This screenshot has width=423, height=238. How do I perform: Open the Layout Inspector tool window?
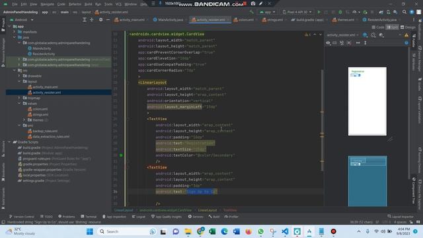click(x=401, y=216)
